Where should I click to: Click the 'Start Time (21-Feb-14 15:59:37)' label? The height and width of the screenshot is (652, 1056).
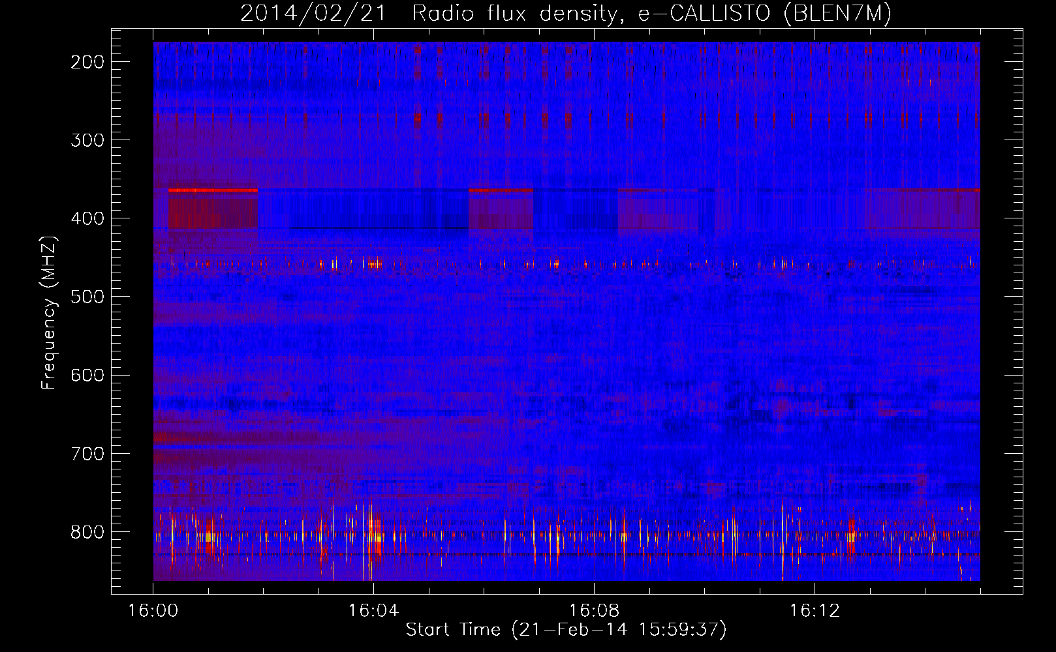(x=566, y=630)
